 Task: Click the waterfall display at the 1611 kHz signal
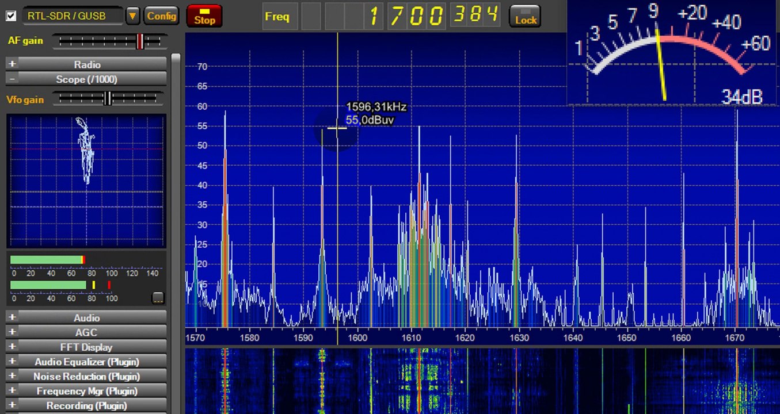point(419,379)
